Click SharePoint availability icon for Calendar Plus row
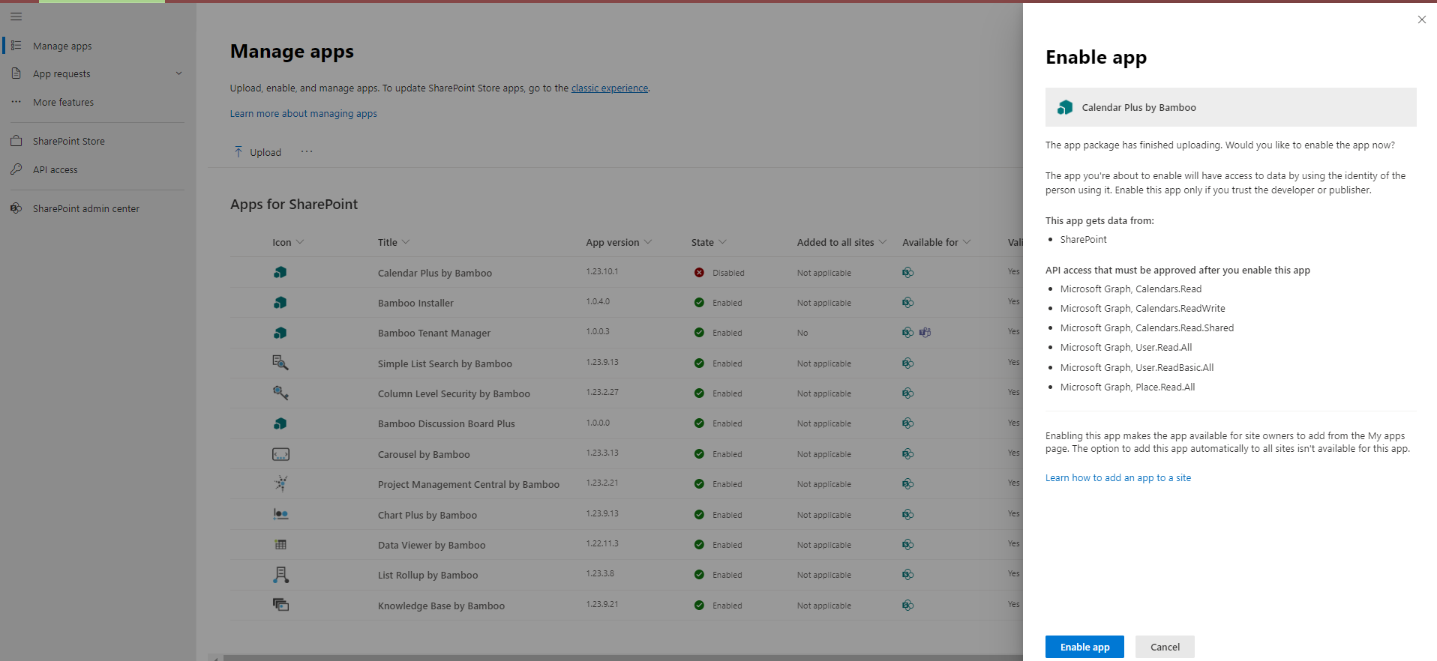The width and height of the screenshot is (1437, 661). pyautogui.click(x=907, y=273)
